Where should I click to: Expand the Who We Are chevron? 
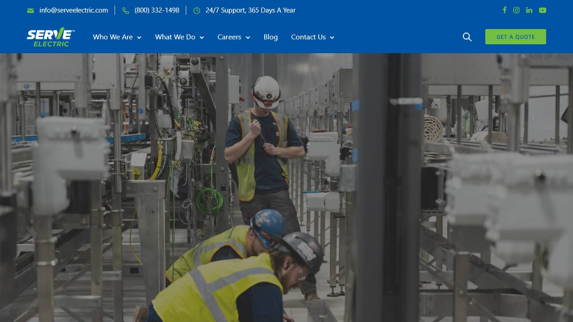(139, 38)
